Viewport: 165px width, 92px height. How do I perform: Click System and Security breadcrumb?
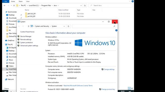[x=42, y=26]
